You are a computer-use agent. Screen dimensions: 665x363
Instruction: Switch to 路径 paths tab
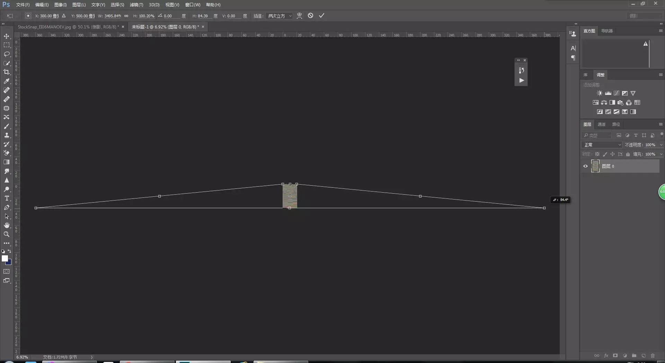point(616,124)
